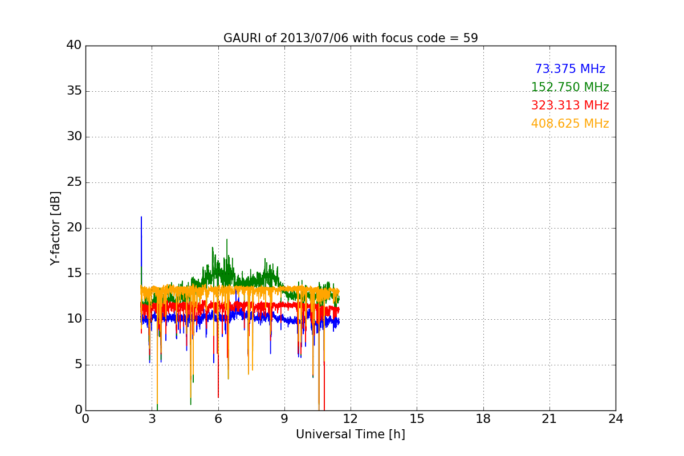Click the plot title mentioning GAURI
Image resolution: width=684 pixels, height=456 pixels.
tap(351, 38)
